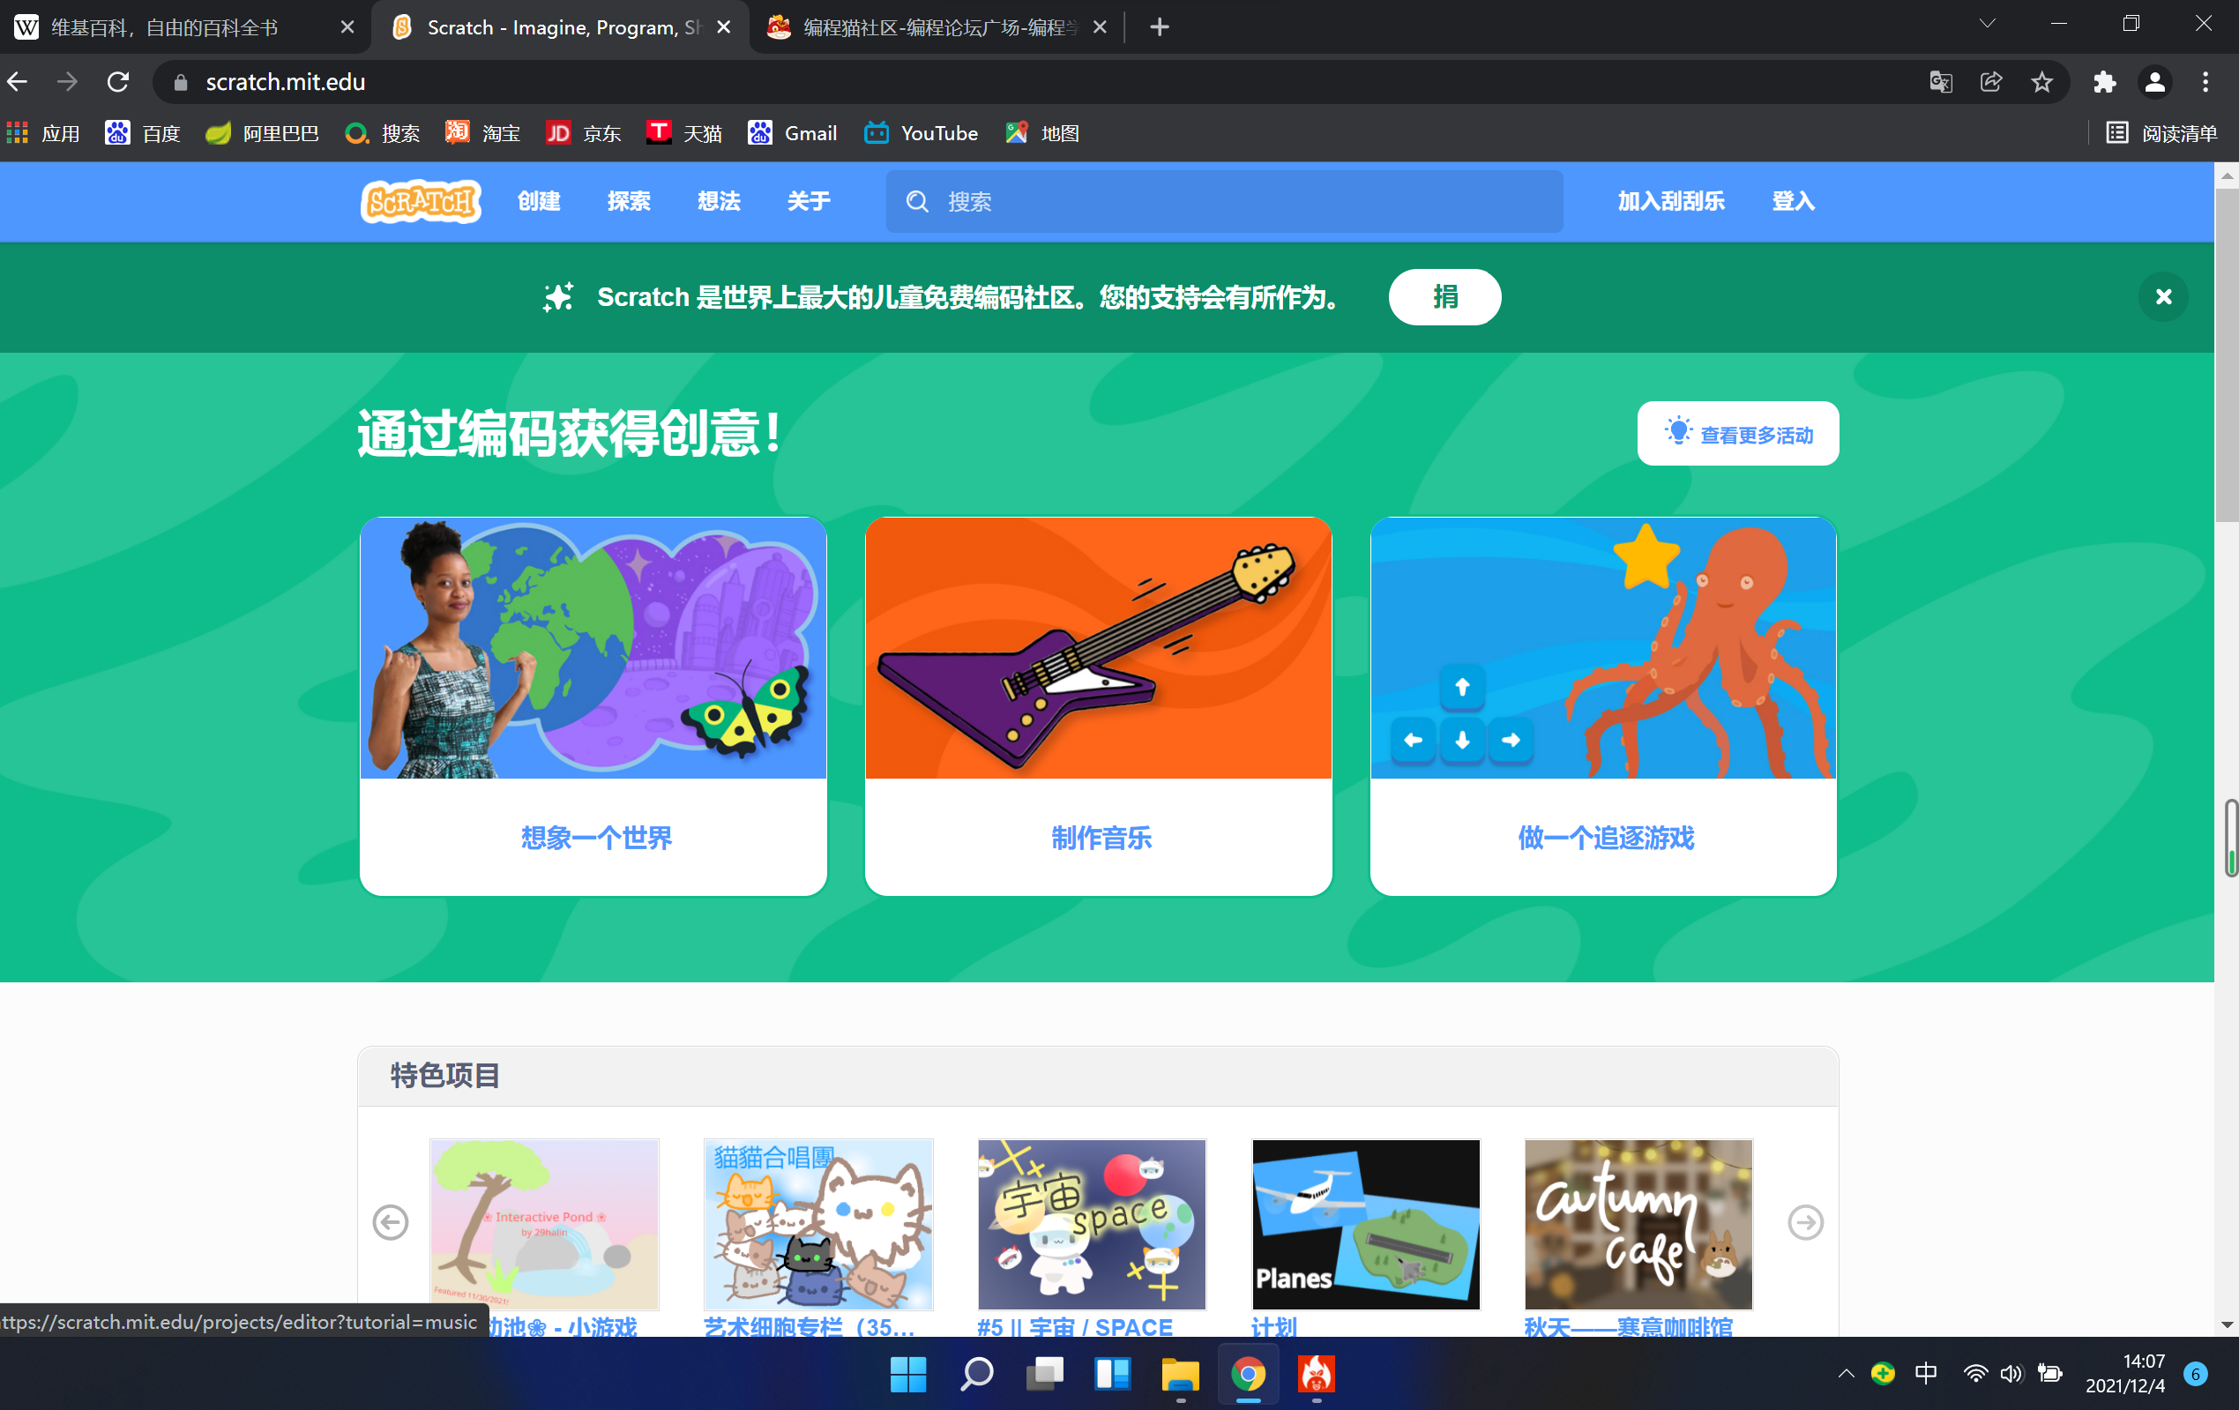
Task: Open the YouTube bookmark
Action: click(x=921, y=133)
